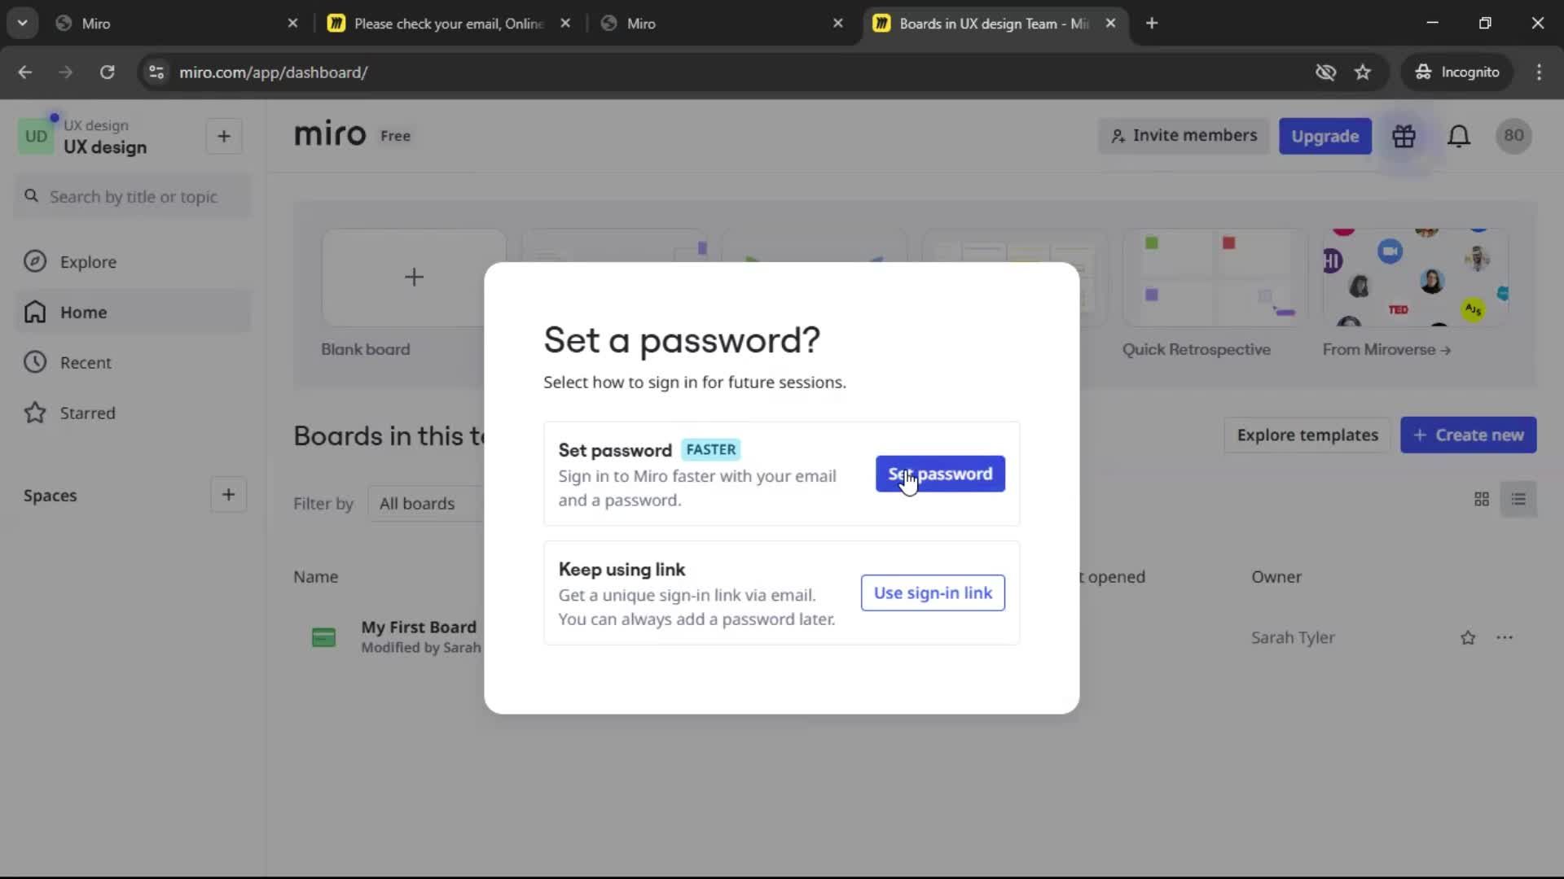
Task: Click the address bar URL
Action: pos(273,72)
